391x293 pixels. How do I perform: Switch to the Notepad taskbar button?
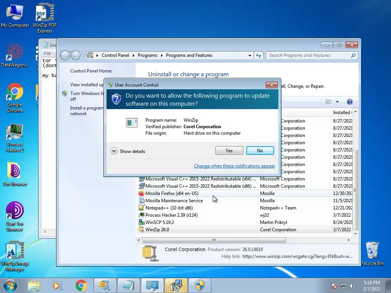pyautogui.click(x=129, y=285)
